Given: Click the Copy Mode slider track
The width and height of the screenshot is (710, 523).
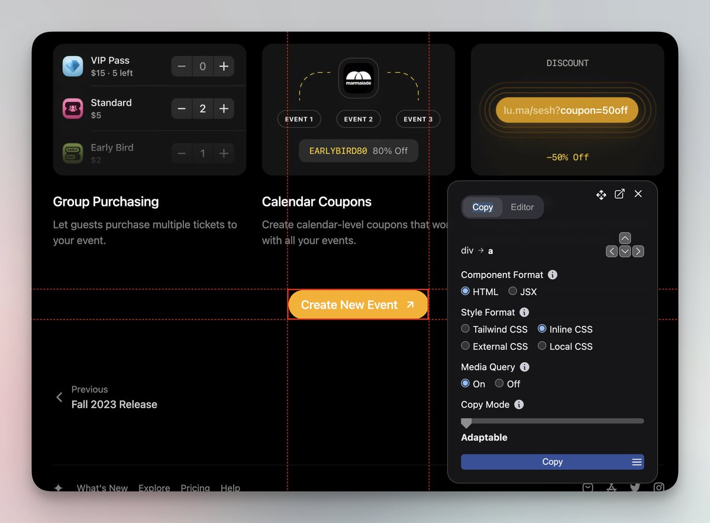Looking at the screenshot, I should point(553,421).
